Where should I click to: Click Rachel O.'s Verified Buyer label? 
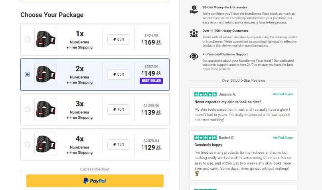pyautogui.click(x=283, y=137)
